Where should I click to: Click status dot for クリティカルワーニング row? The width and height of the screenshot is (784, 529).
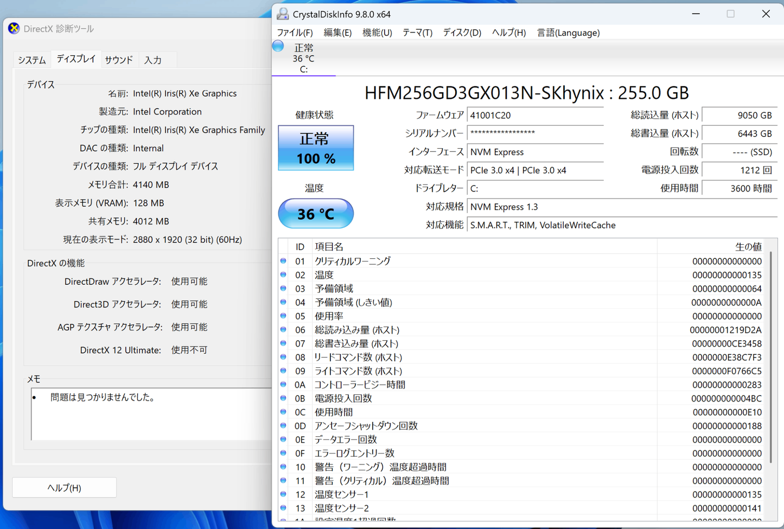coord(283,261)
